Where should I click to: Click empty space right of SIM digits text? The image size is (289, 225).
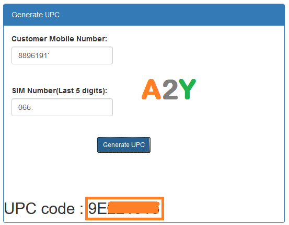73,107
